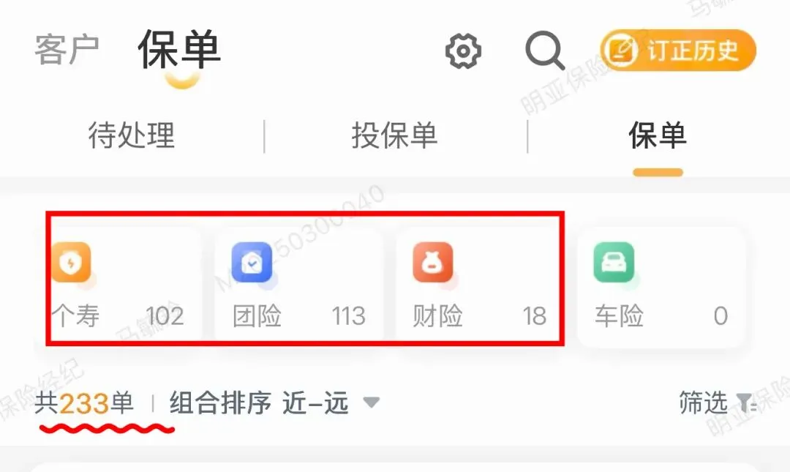Tap the 个寿 count 102
This screenshot has width=790, height=472.
tap(165, 316)
